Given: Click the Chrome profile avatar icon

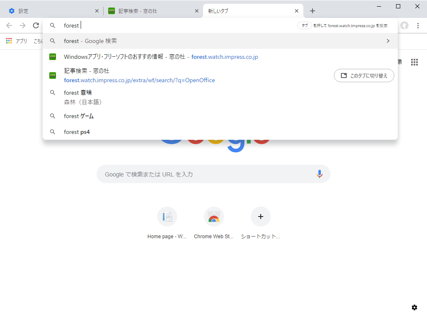Looking at the screenshot, I should tap(404, 25).
